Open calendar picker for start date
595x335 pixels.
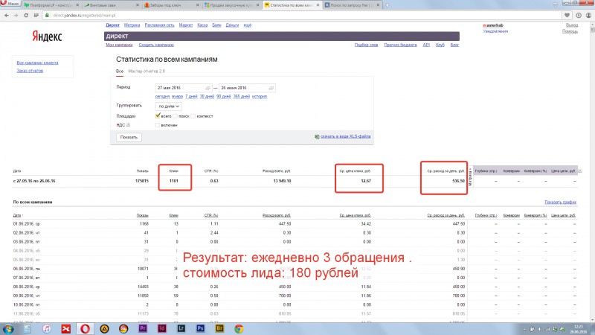208,88
